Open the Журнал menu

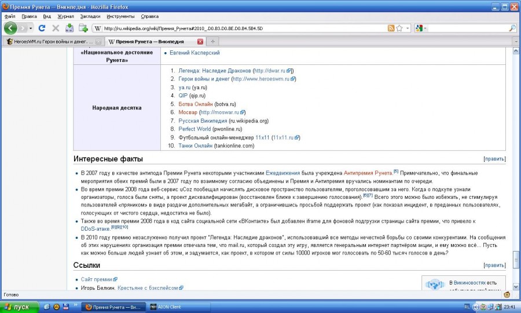tap(66, 16)
